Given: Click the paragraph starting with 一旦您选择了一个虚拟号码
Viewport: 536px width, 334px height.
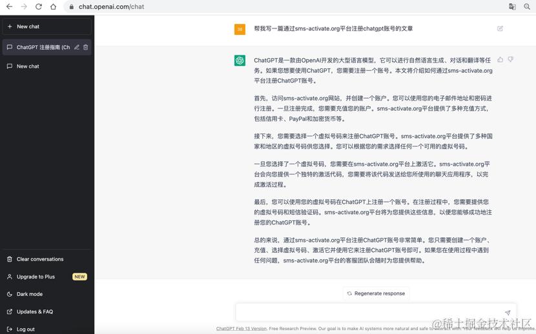Looking at the screenshot, I should pos(372,174).
